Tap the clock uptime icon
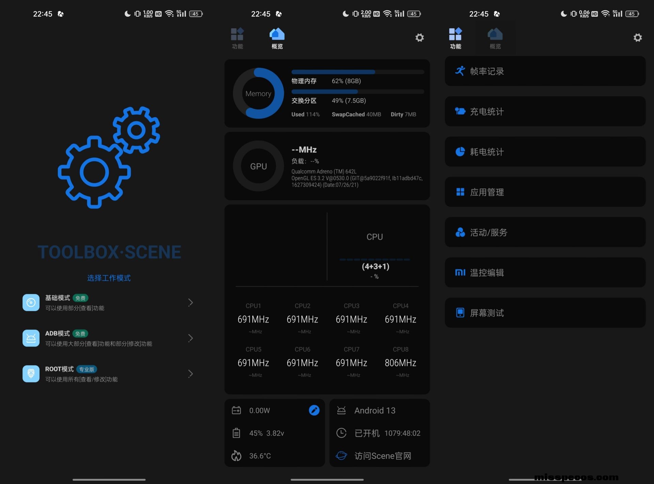654x484 pixels. 341,433
